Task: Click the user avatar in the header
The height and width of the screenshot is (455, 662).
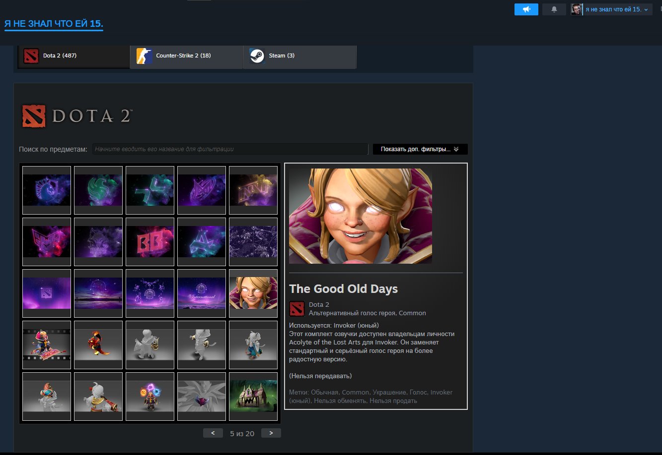Action: click(577, 9)
